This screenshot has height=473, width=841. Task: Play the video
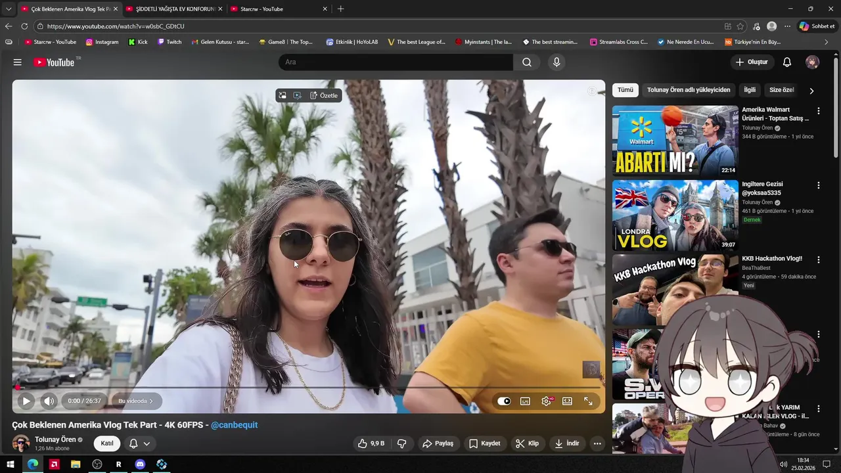coord(26,401)
